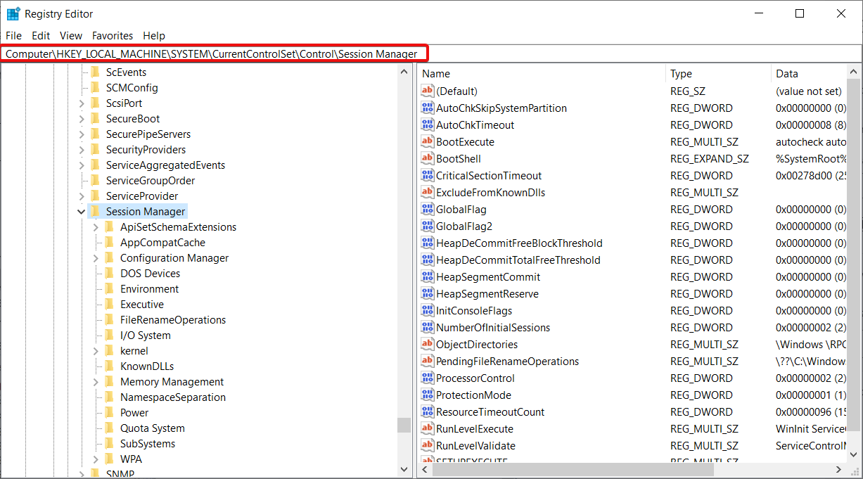Expand the Memory Management subkey
863x479 pixels.
(x=96, y=381)
